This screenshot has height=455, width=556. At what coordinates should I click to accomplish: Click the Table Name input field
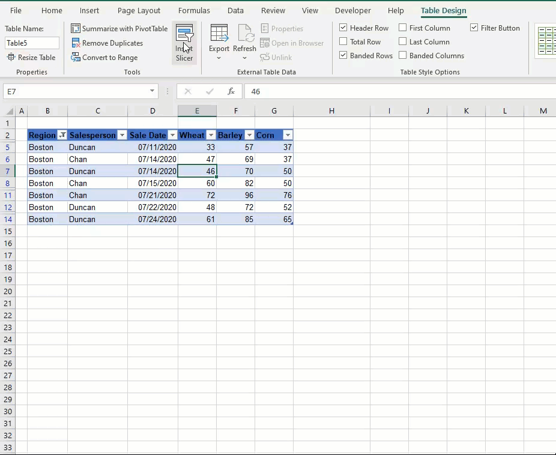click(32, 43)
